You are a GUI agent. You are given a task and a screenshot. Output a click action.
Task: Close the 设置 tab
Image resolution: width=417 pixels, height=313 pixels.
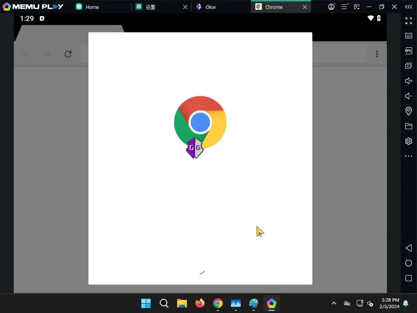point(185,7)
